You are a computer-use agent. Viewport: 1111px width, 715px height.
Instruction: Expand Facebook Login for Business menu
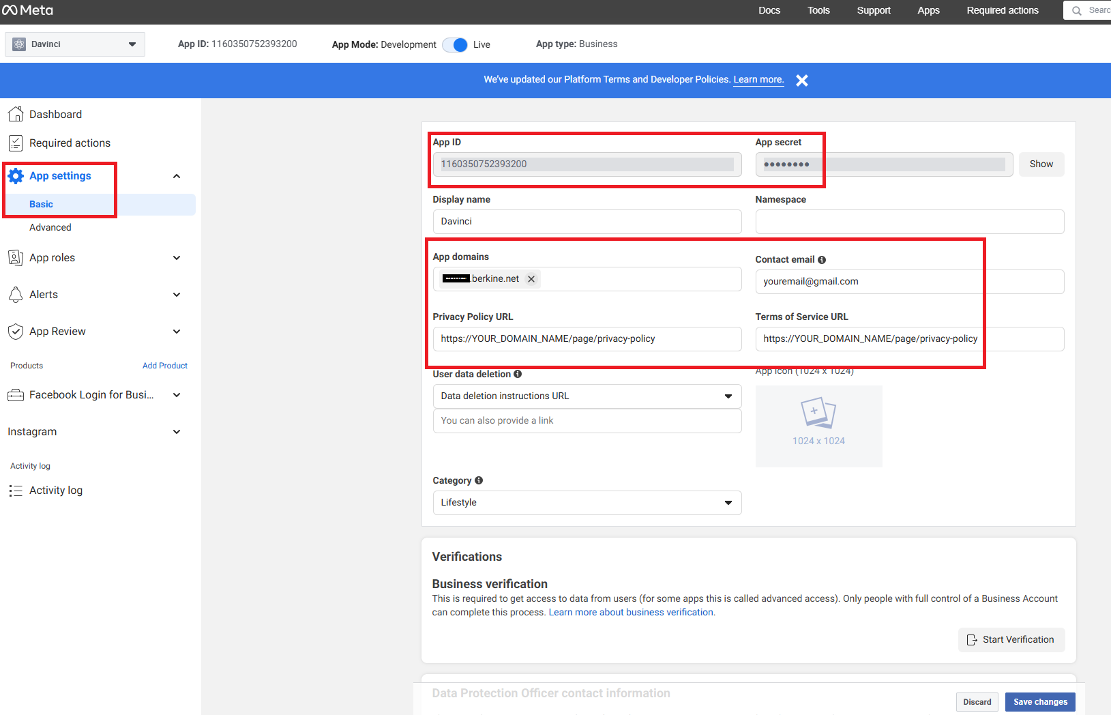[177, 395]
